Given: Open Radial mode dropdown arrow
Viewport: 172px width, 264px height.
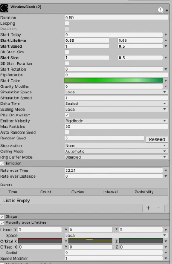Looking at the screenshot, I should (166, 253).
